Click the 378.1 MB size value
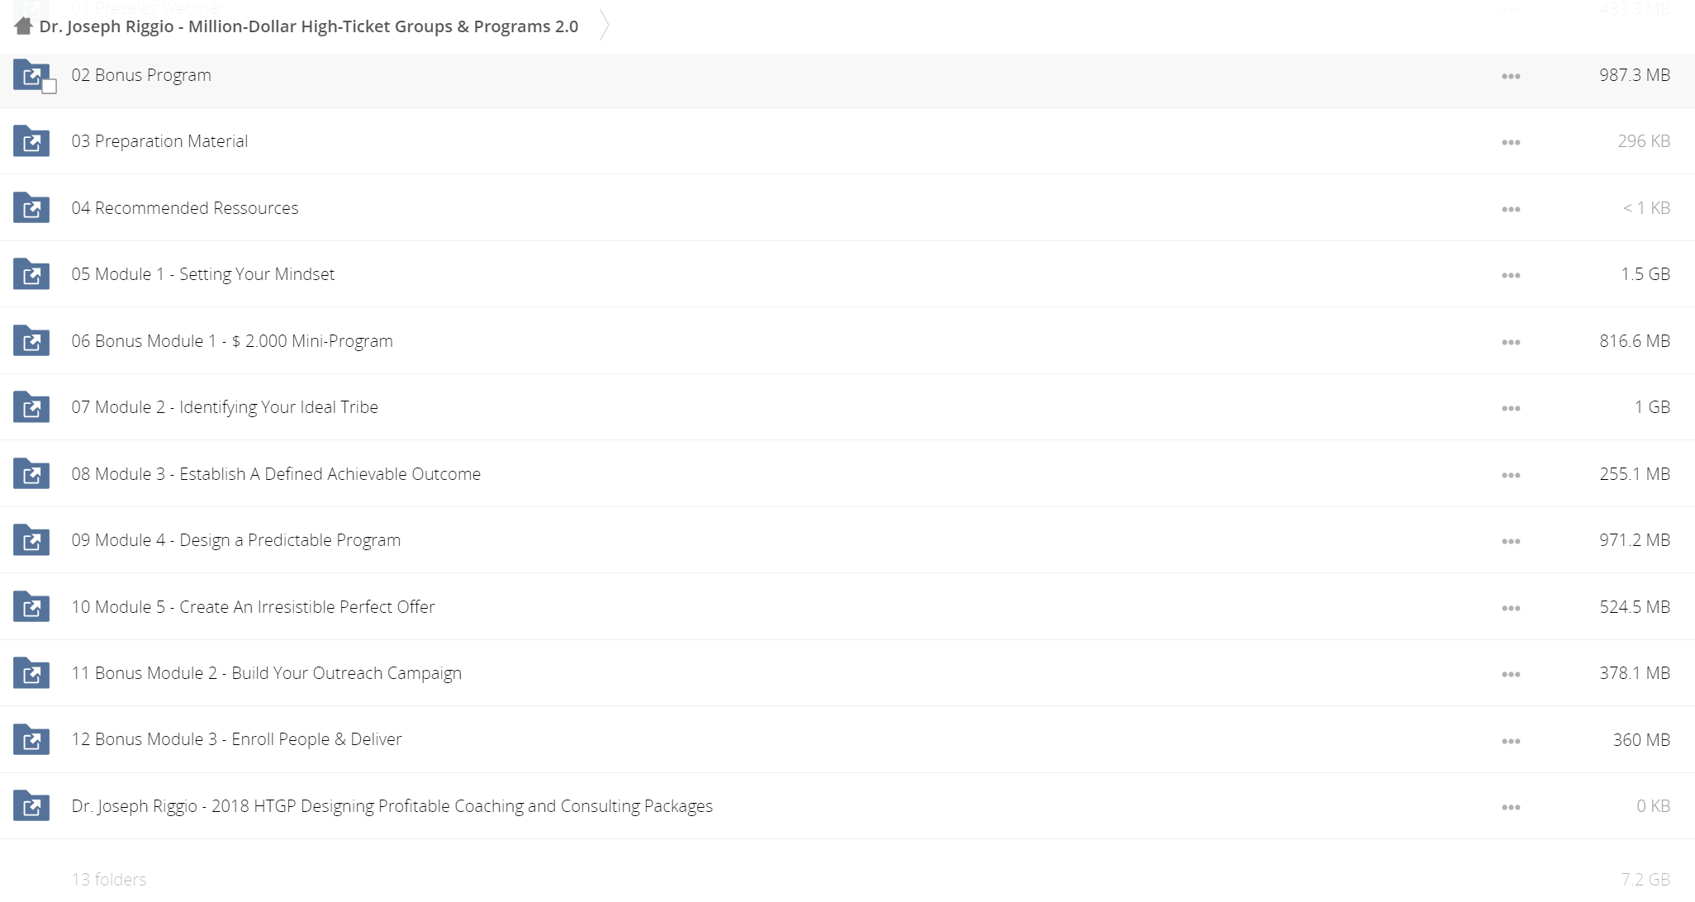1695x902 pixels. coord(1635,673)
